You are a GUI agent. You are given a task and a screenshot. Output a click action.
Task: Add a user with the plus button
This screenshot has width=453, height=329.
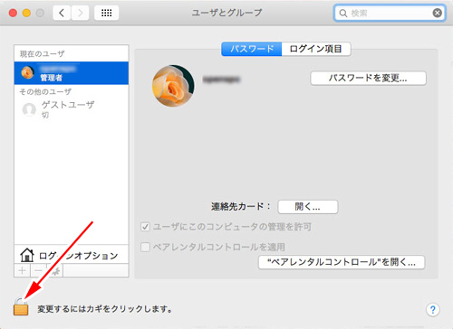(x=22, y=270)
